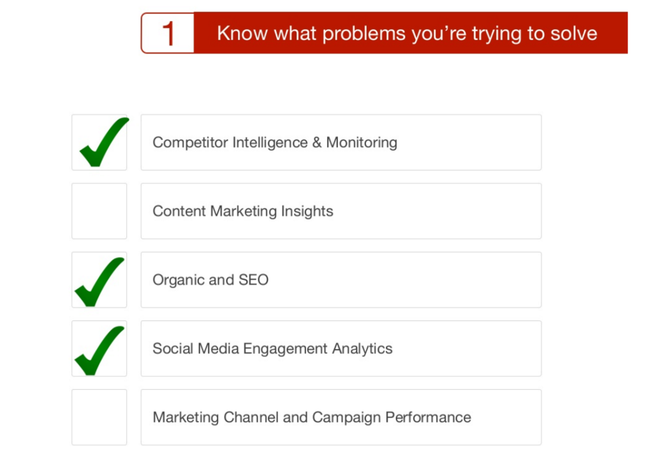The width and height of the screenshot is (653, 460).
Task: Uncheck the Organic and SEO checkbox
Action: pos(99,280)
